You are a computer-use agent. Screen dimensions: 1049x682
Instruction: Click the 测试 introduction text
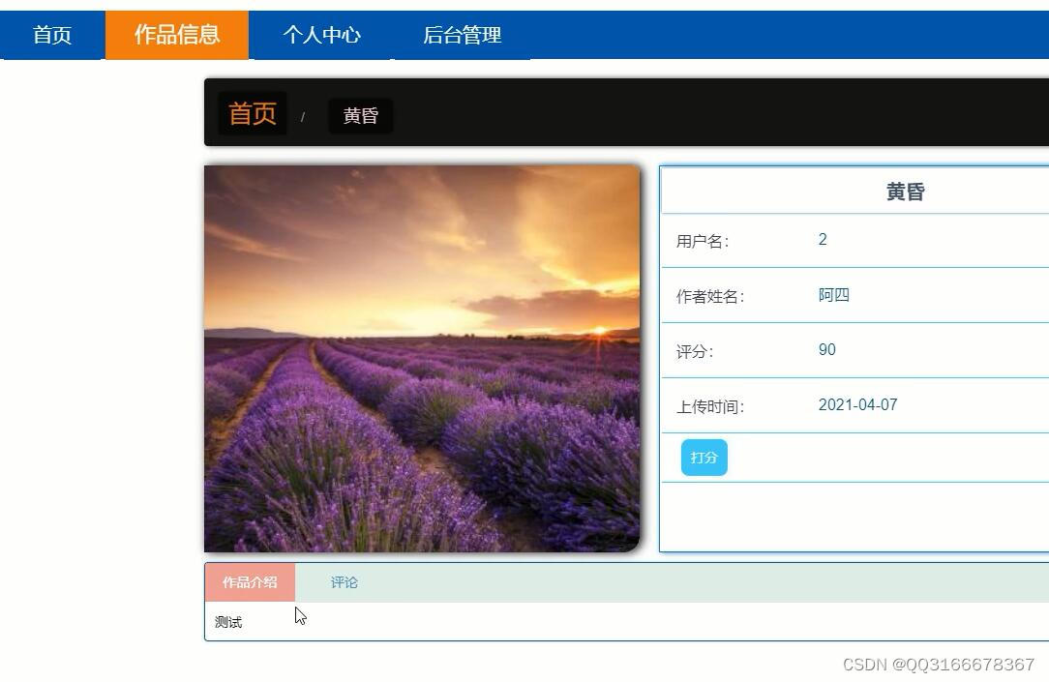pos(226,621)
